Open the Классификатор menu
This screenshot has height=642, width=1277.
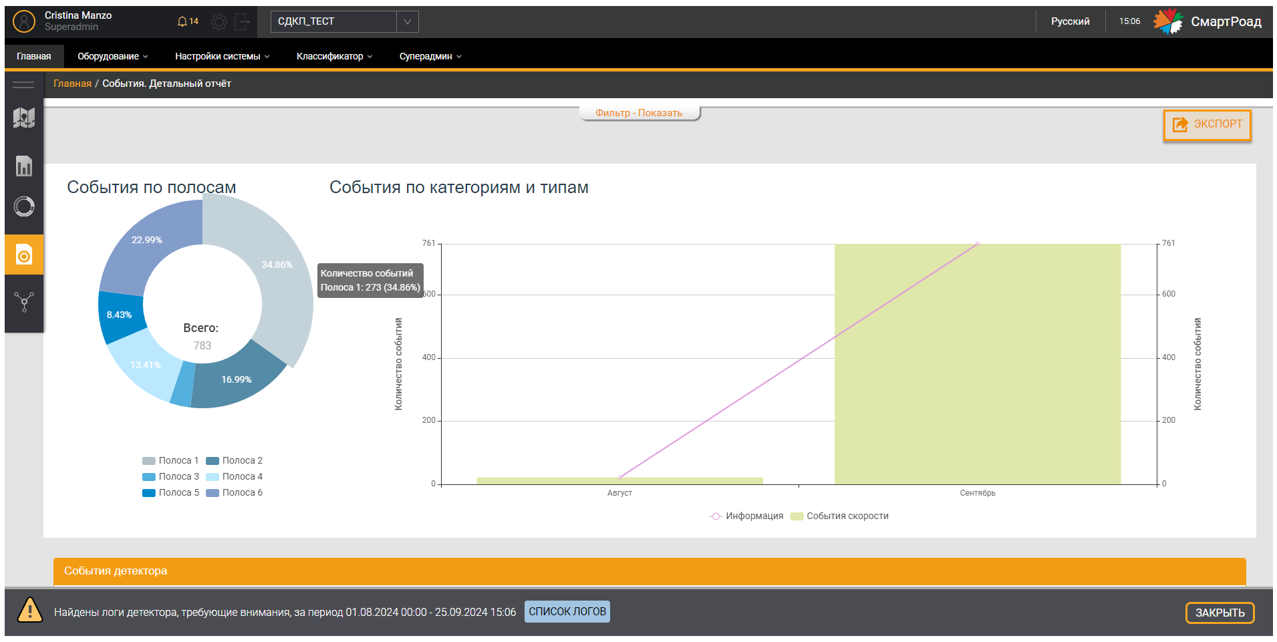click(x=335, y=56)
